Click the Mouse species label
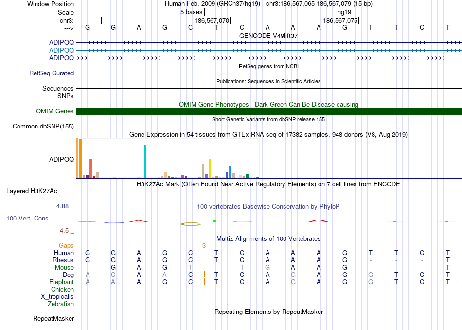Viewport: 462px width, 330px height. (64, 268)
